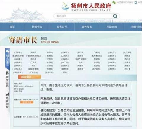This screenshot has height=129, width=142.
Task: Click the magnifier search icon
Action: (115, 16)
